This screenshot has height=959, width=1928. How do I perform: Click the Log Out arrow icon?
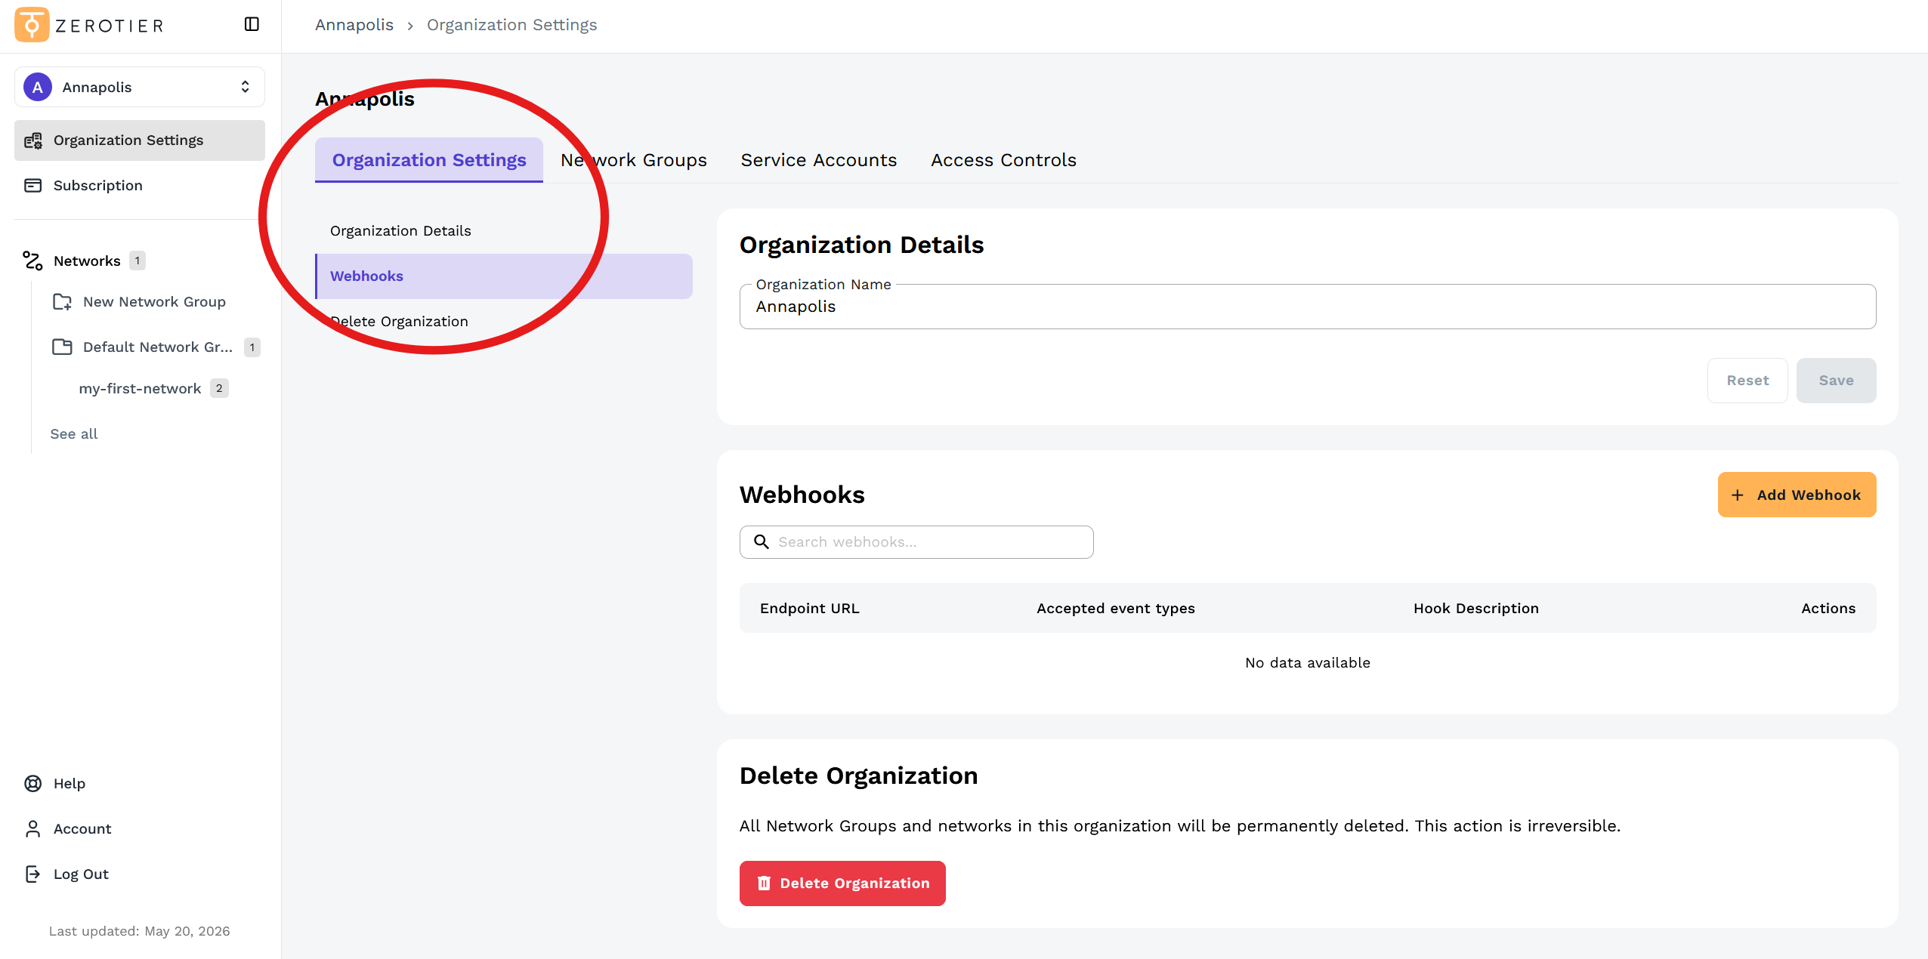(33, 874)
